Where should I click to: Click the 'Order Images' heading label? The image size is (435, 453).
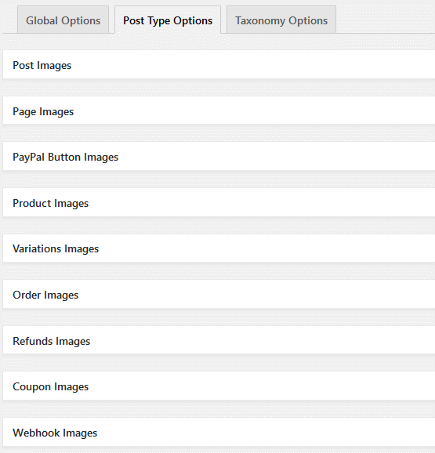pos(45,295)
